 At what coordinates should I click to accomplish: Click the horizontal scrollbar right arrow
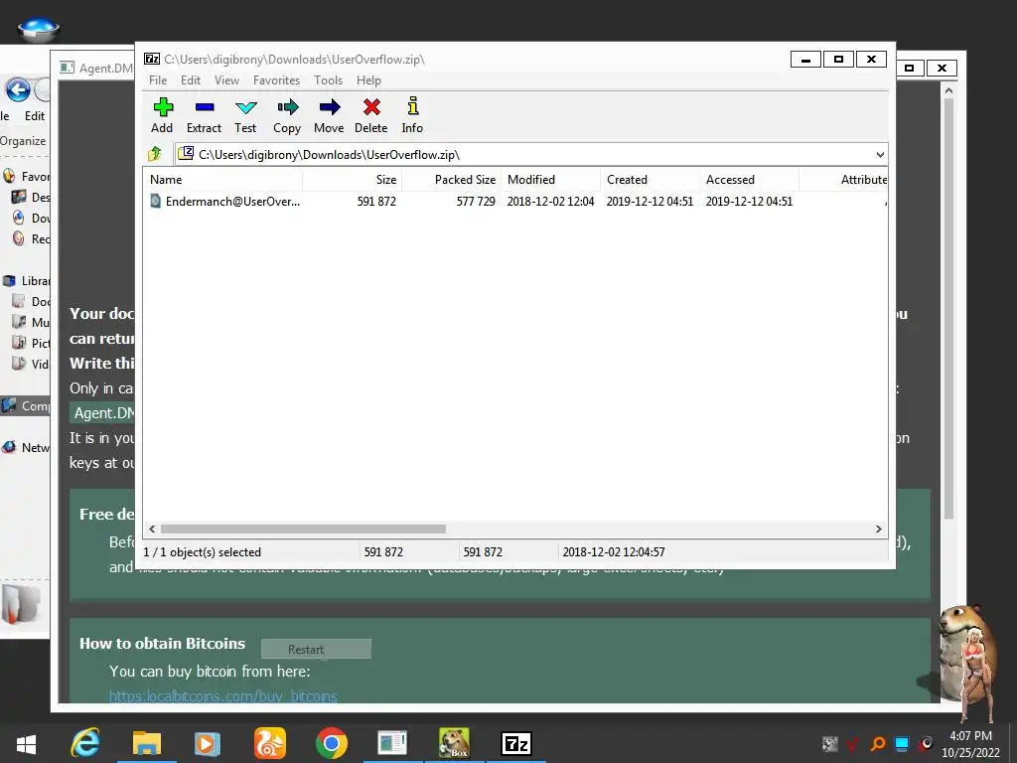879,529
